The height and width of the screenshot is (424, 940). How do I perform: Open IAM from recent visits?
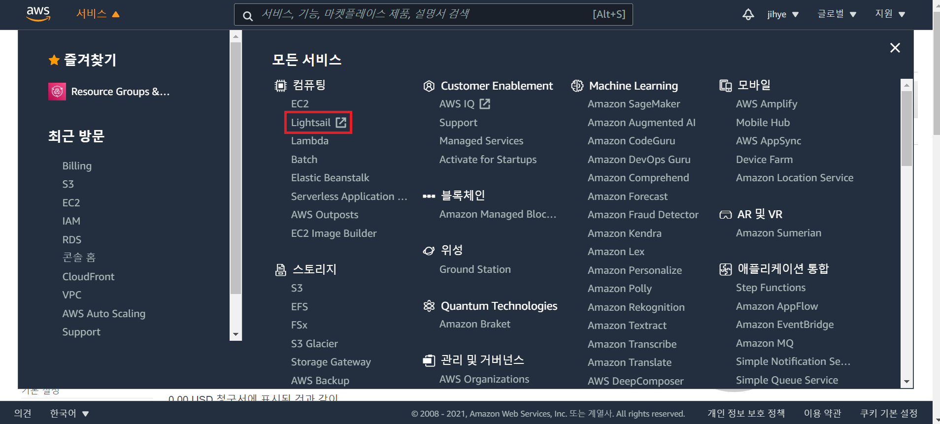pyautogui.click(x=71, y=221)
